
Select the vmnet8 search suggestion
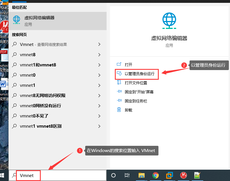click(x=58, y=55)
